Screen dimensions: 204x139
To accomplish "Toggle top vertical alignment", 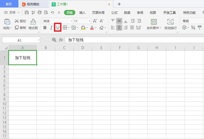I will point(113,21).
